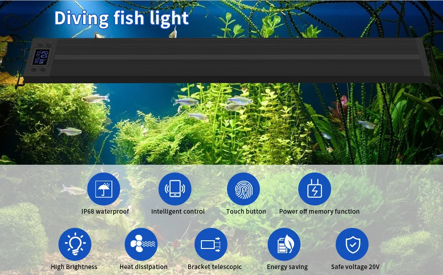Click the Safe voltage shield icon
443x275 pixels.
(352, 244)
